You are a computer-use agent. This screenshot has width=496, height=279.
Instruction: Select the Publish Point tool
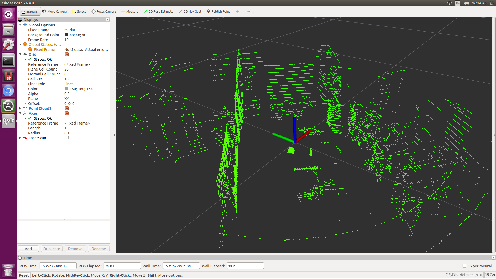click(218, 11)
